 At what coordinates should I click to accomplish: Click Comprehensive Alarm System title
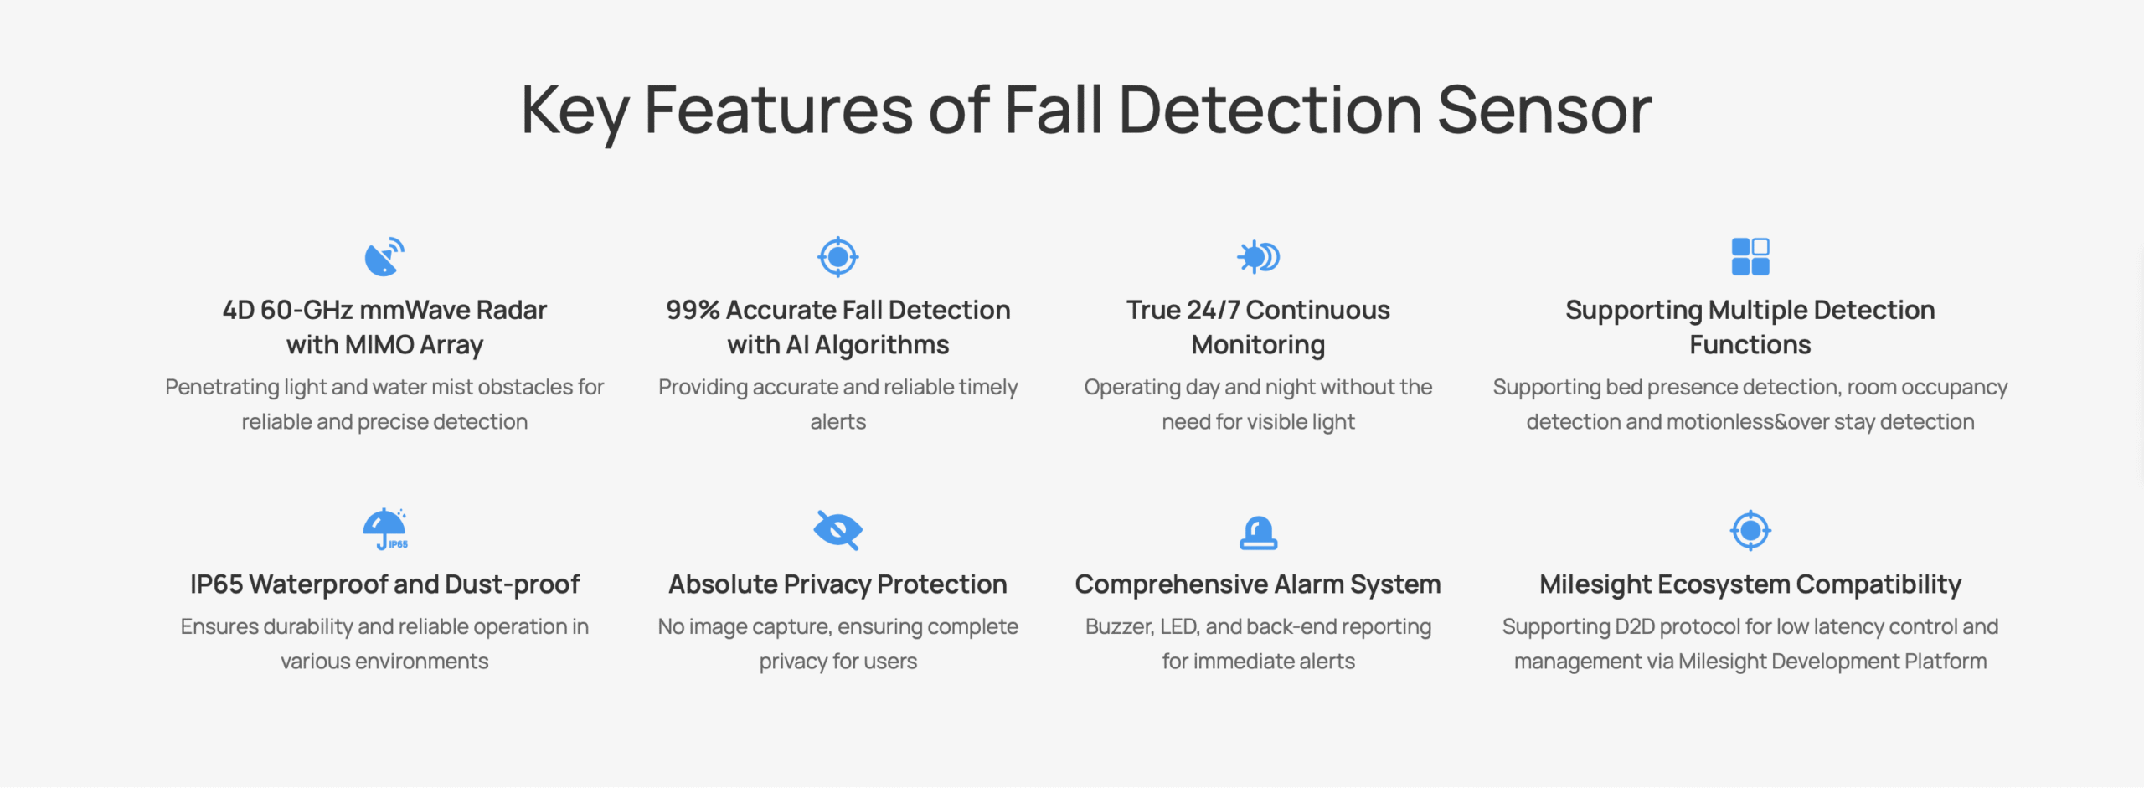pos(1258,584)
